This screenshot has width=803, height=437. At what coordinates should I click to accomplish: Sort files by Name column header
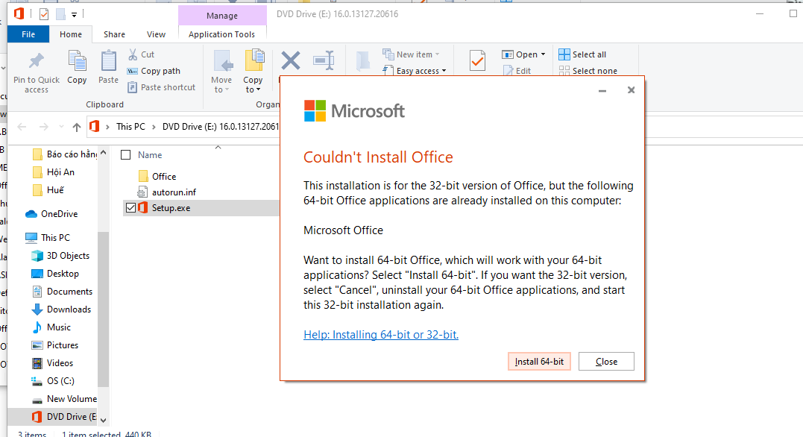pyautogui.click(x=150, y=154)
